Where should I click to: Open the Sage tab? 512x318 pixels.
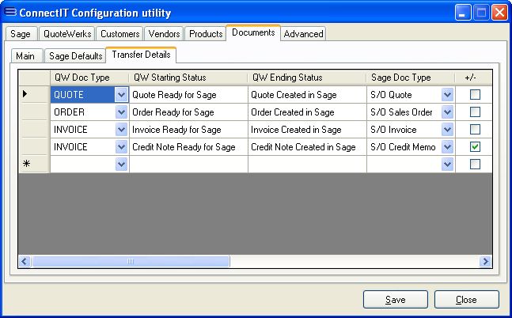(21, 34)
